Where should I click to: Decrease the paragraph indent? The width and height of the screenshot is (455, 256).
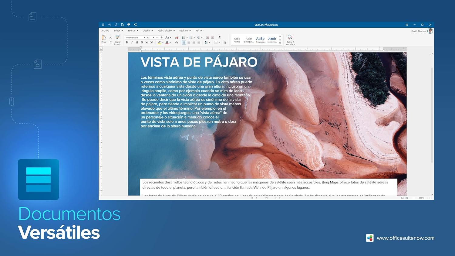point(207,37)
